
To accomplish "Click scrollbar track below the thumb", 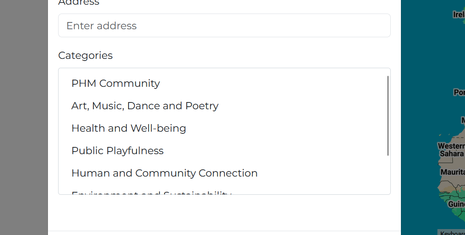I will (388, 174).
